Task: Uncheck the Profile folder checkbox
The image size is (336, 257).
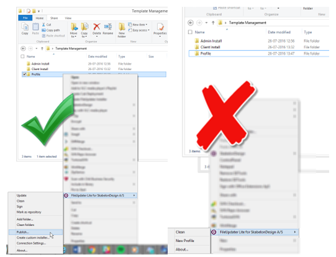Action: 24,74
